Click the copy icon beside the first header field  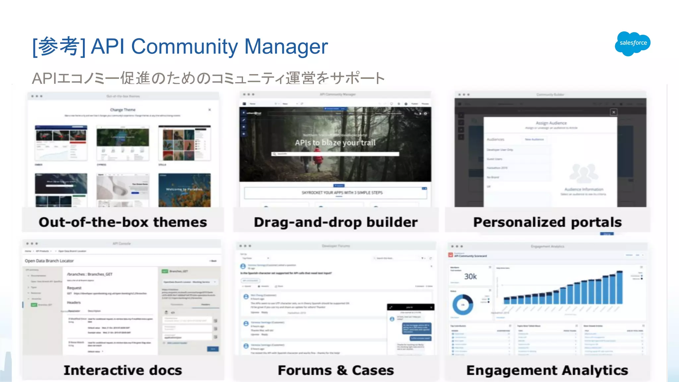coord(216,321)
